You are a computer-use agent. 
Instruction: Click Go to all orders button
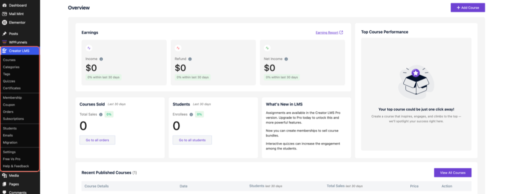pyautogui.click(x=97, y=140)
